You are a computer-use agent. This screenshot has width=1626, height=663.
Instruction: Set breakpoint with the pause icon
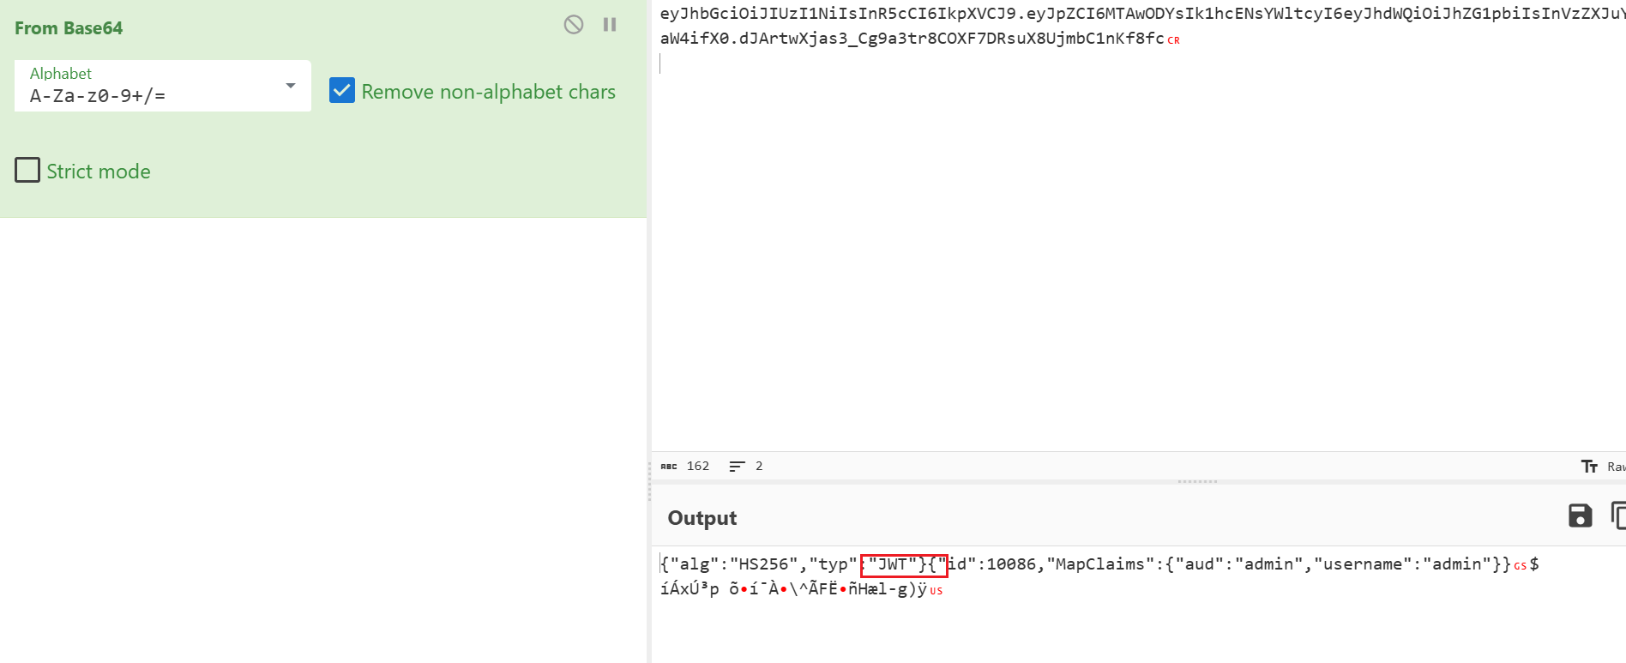coord(610,25)
